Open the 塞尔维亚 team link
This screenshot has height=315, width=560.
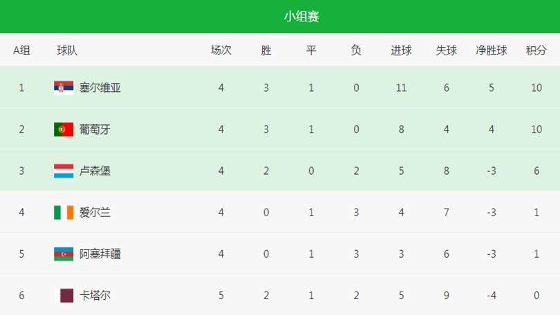(x=100, y=88)
